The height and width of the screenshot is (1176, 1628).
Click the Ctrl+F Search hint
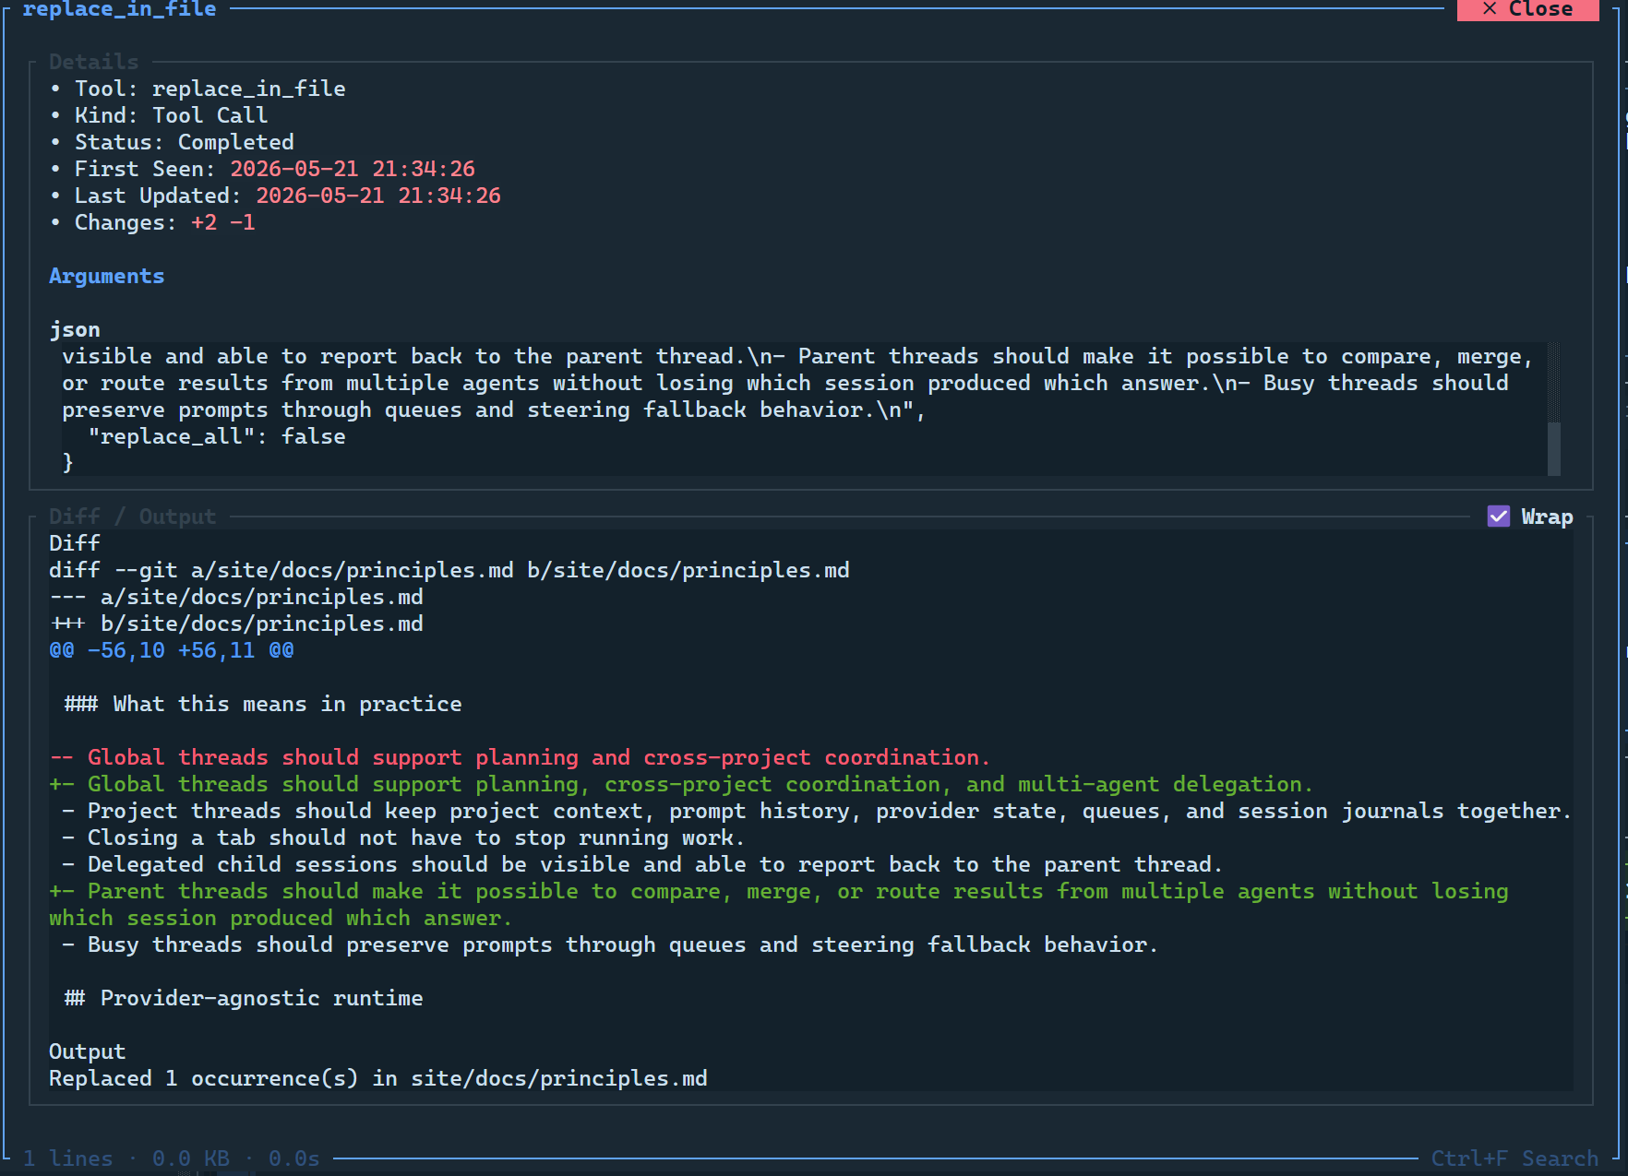pos(1514,1158)
